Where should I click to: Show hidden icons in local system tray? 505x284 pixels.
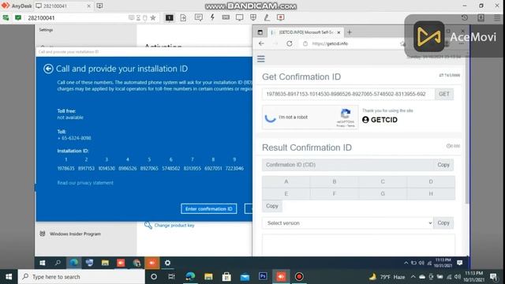point(413,277)
